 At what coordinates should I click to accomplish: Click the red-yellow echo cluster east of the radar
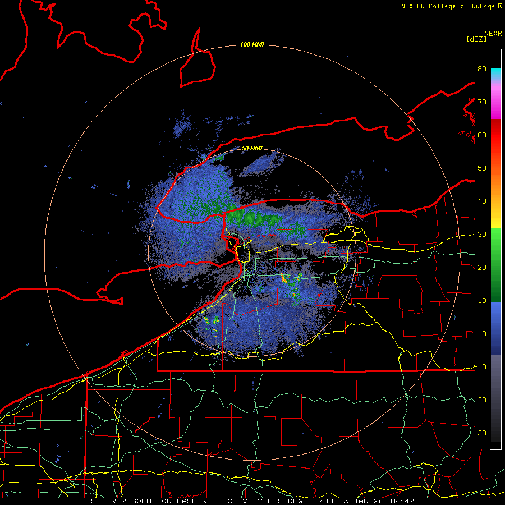(x=291, y=285)
